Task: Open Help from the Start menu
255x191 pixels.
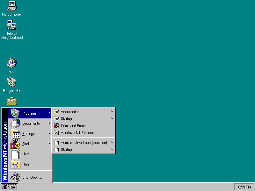Action: (26, 154)
